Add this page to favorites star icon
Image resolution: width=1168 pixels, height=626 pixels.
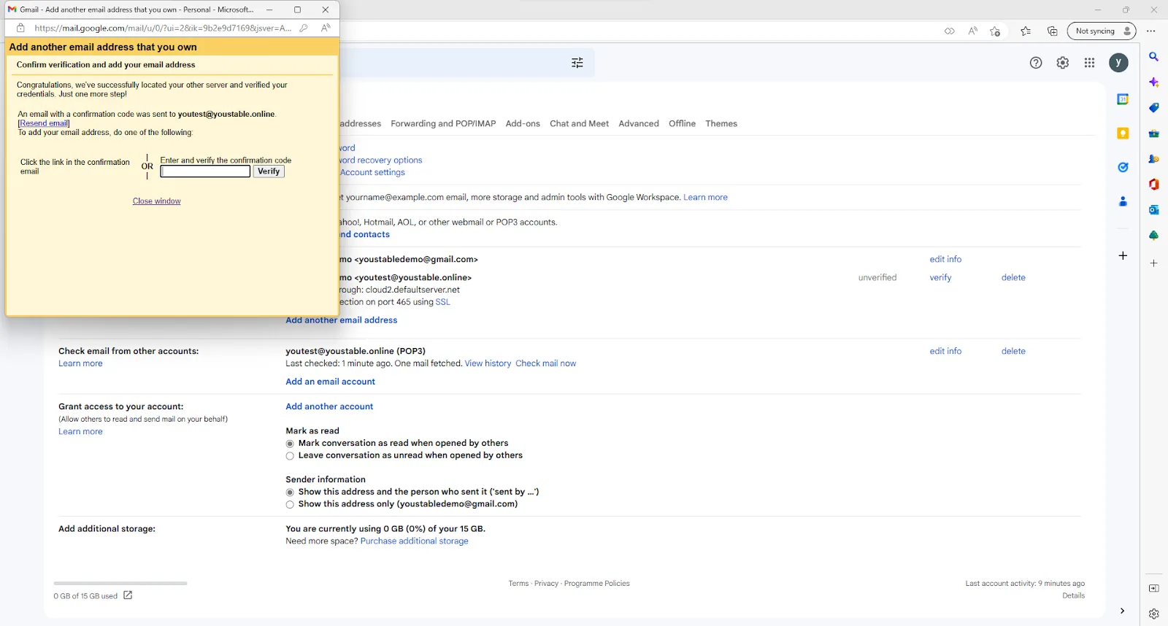click(995, 31)
